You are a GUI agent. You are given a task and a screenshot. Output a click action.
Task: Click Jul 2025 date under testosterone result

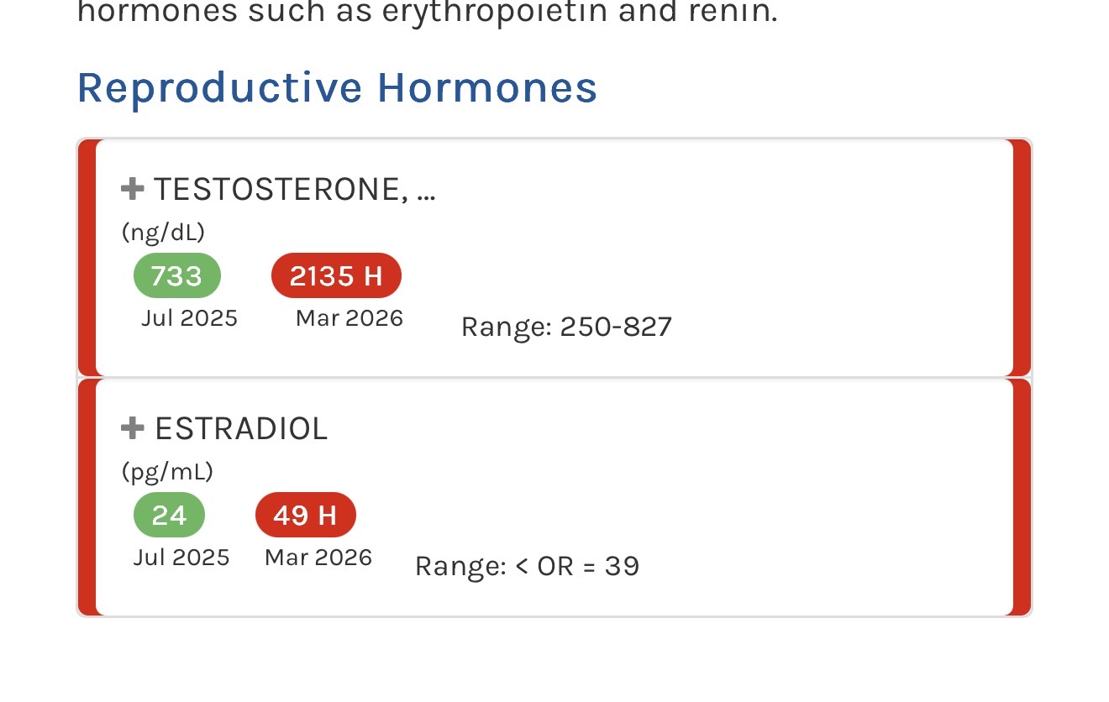tap(189, 319)
